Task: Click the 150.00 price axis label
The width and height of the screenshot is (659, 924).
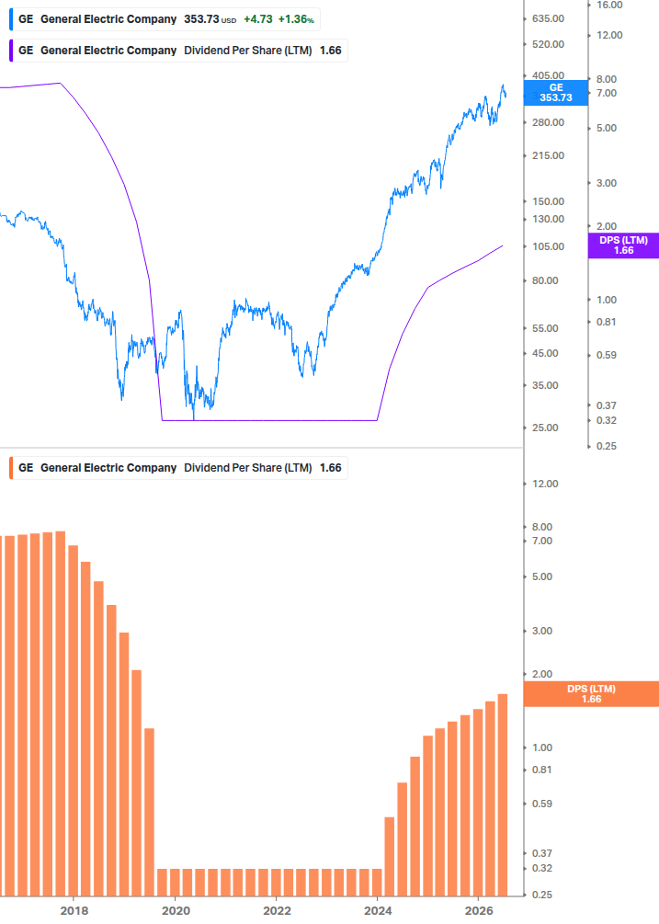Action: click(x=548, y=201)
